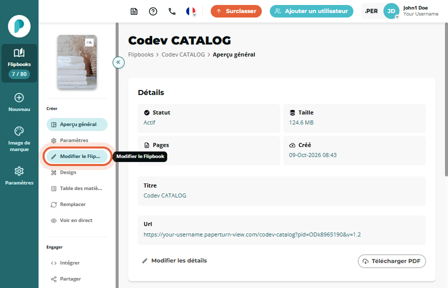Image resolution: width=448 pixels, height=288 pixels.
Task: Click the Taille database icon
Action: 292,112
